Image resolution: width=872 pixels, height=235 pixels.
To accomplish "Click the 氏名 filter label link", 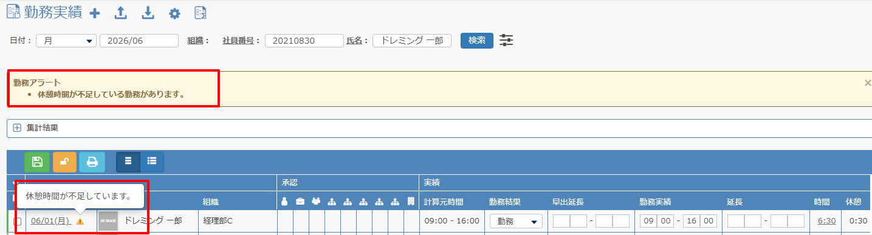I will pos(354,41).
